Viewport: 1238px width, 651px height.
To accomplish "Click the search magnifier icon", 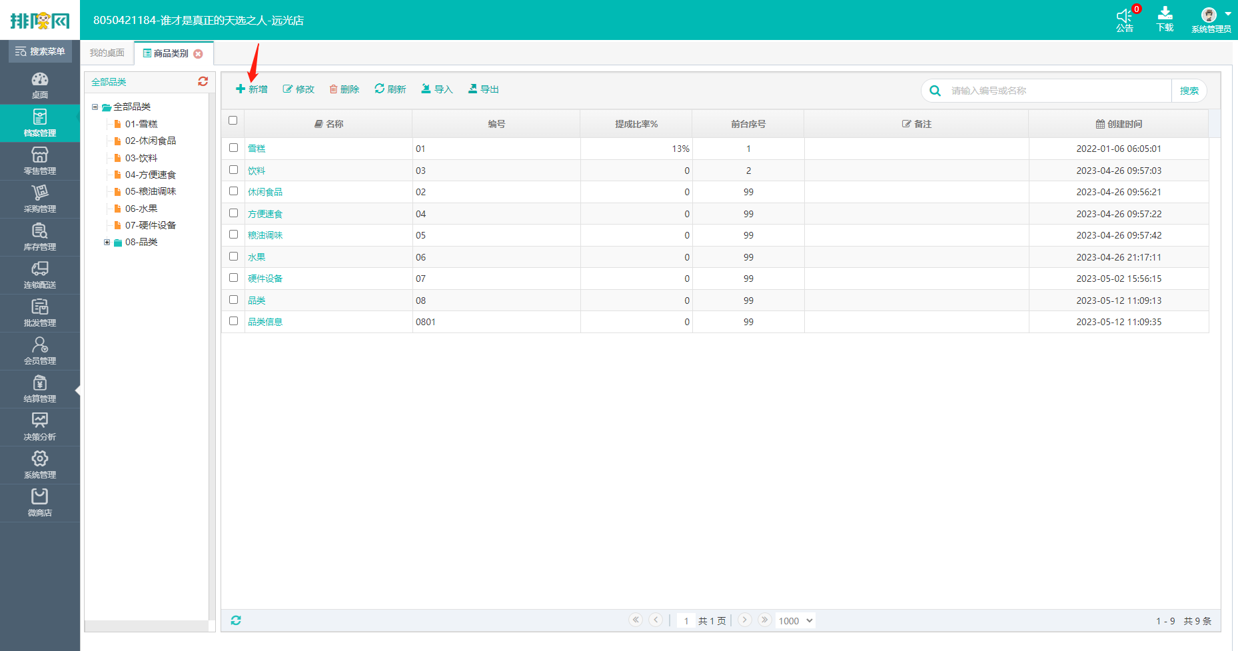I will pyautogui.click(x=935, y=91).
